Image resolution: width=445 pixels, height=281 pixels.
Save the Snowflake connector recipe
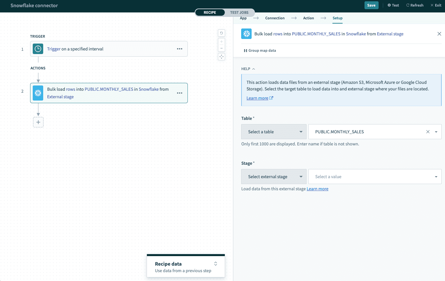(x=371, y=5)
